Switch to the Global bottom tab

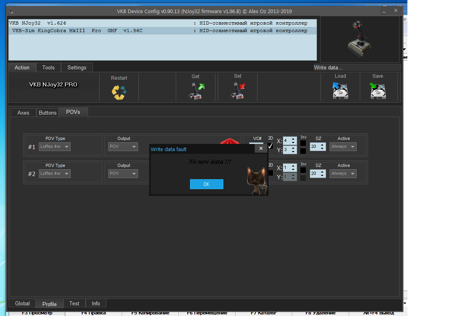click(x=23, y=303)
